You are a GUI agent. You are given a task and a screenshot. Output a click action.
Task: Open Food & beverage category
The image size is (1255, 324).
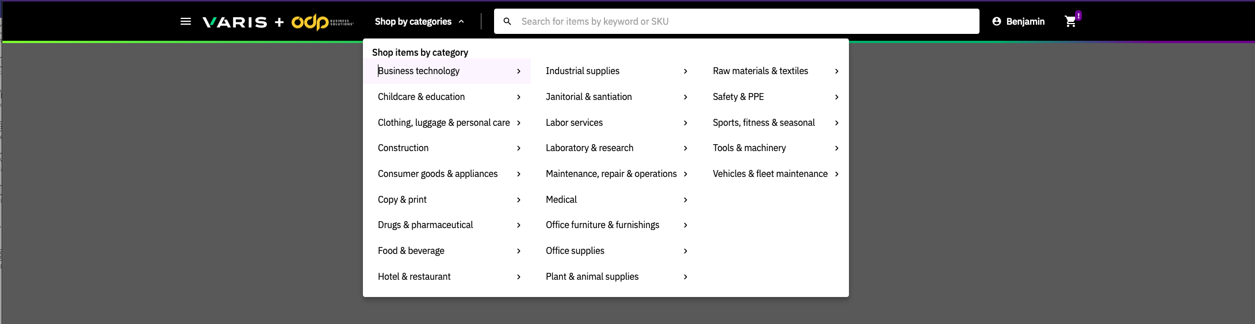click(x=447, y=250)
